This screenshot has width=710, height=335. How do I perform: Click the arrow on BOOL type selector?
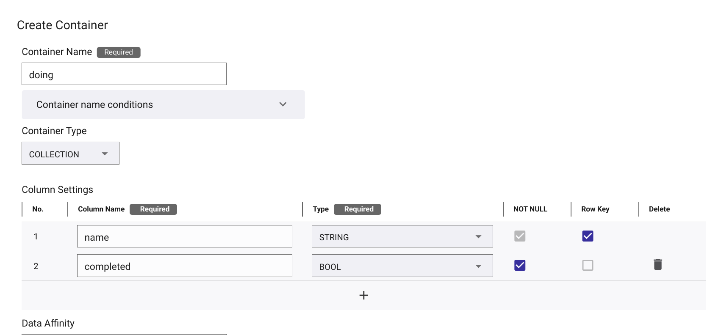click(478, 266)
